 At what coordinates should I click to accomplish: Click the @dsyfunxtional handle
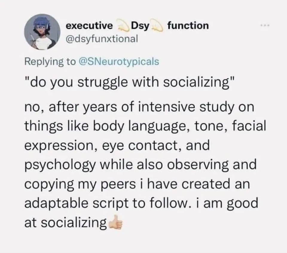tap(102, 38)
